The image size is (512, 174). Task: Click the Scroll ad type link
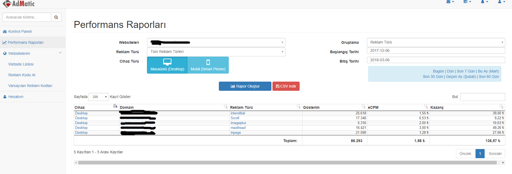pos(235,118)
